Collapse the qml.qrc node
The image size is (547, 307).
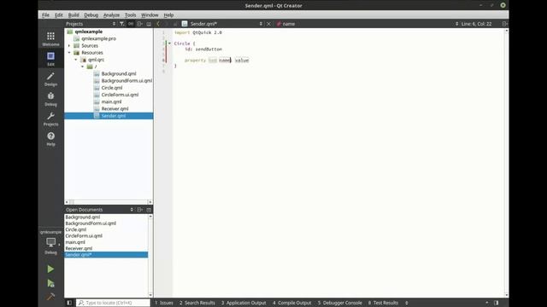(76, 60)
